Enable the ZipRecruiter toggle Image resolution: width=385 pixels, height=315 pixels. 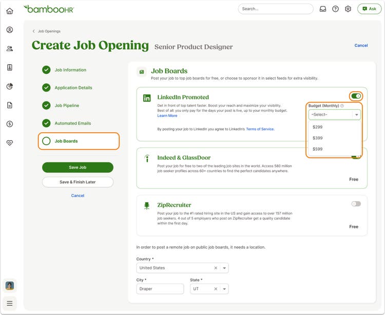point(356,204)
